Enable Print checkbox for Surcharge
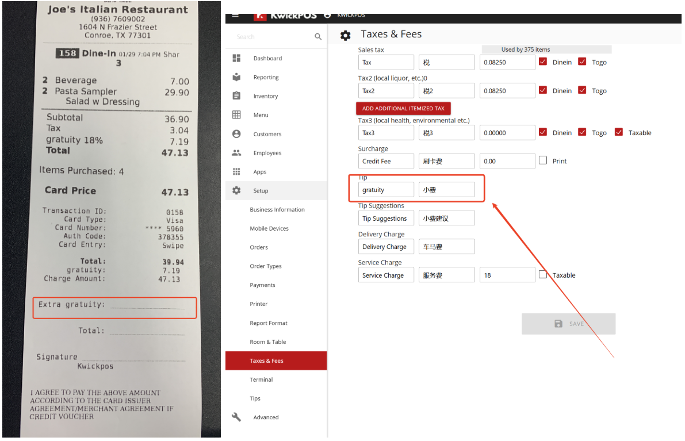 click(542, 160)
